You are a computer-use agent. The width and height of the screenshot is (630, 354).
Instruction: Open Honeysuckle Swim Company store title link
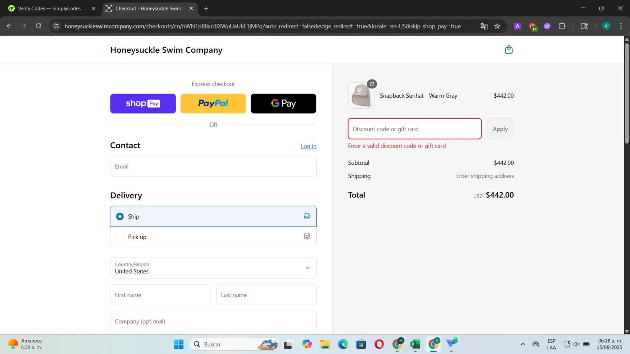click(166, 50)
